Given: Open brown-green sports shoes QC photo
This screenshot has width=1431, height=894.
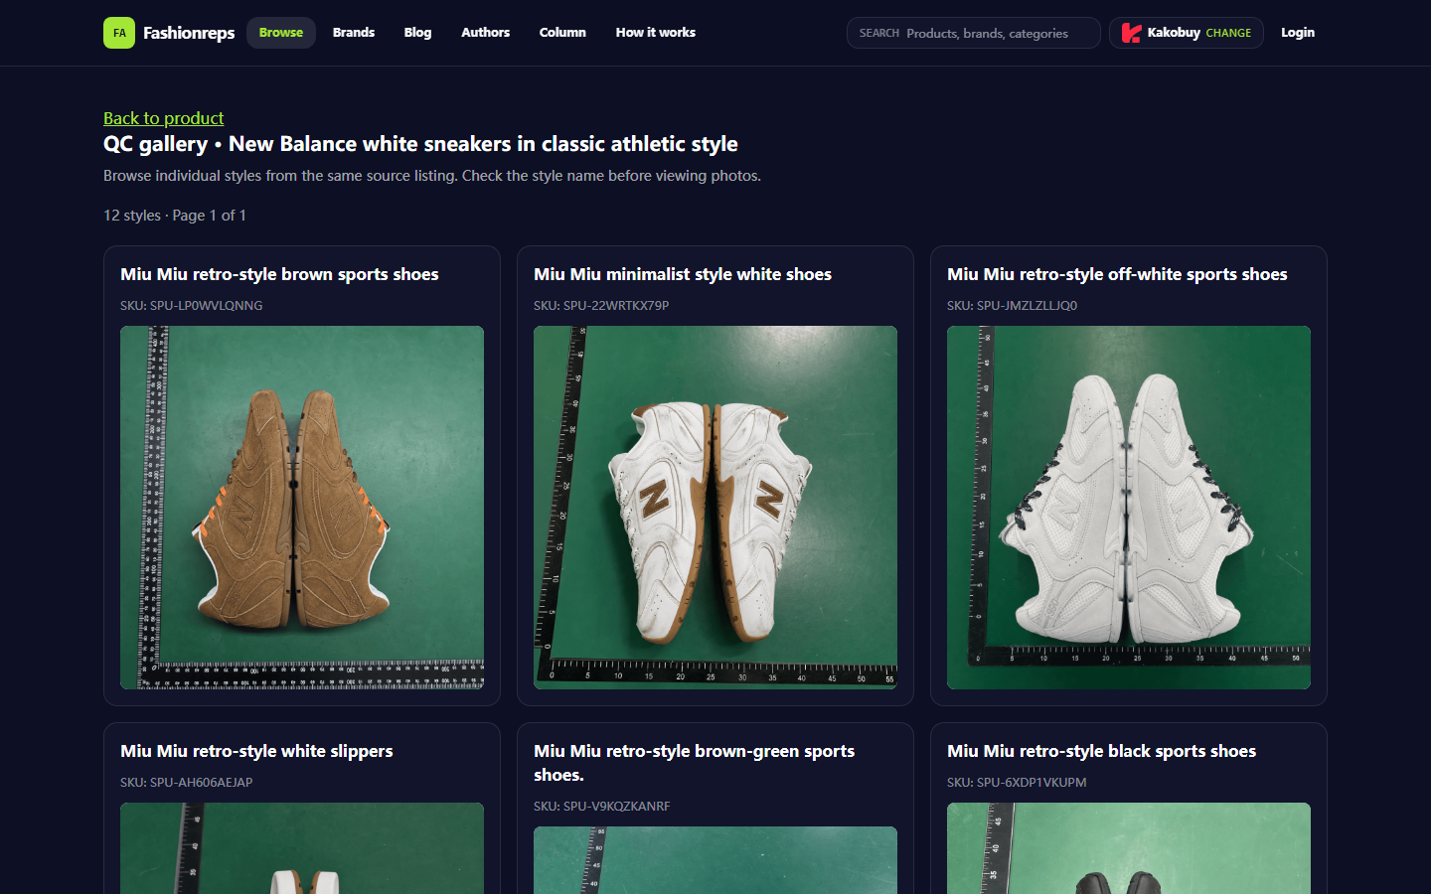Looking at the screenshot, I should point(715,860).
